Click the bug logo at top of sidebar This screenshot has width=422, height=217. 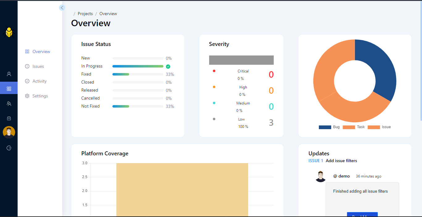(x=9, y=32)
